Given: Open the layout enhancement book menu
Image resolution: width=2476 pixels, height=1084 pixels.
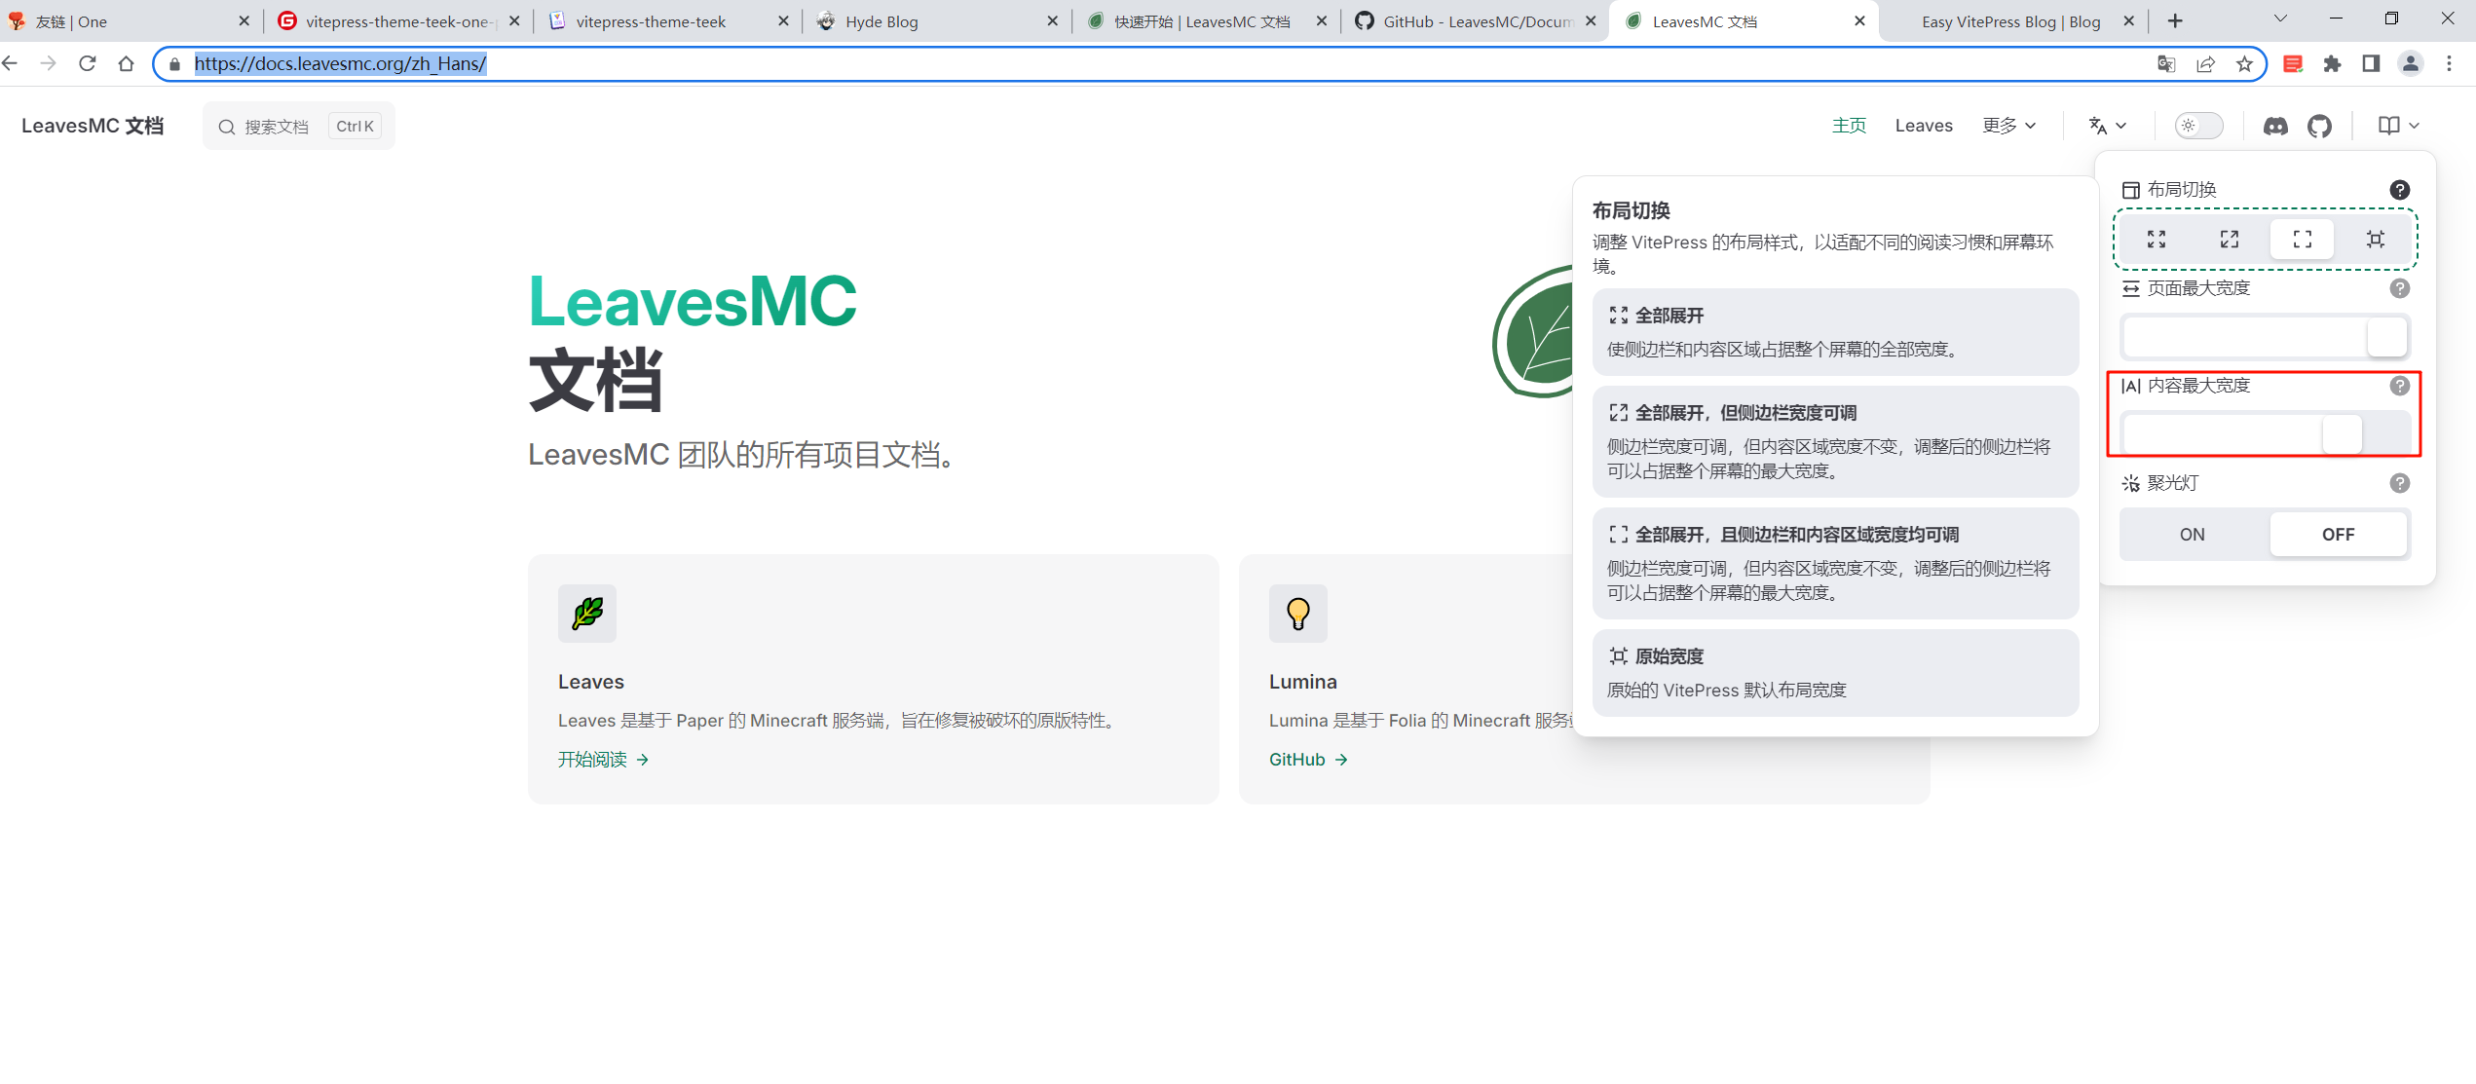Looking at the screenshot, I should [x=2398, y=126].
